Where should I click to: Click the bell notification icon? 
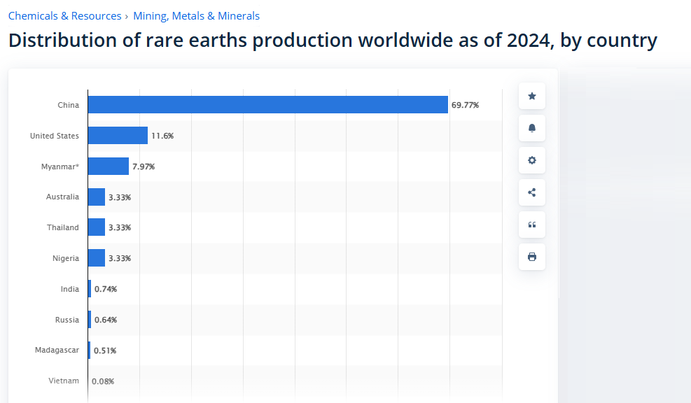pos(531,128)
